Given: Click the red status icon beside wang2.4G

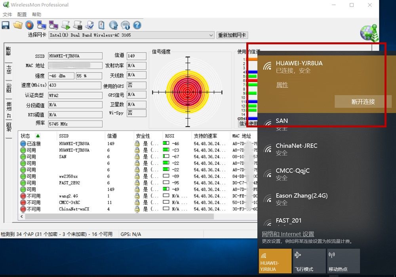Looking at the screenshot, I should pyautogui.click(x=23, y=196).
